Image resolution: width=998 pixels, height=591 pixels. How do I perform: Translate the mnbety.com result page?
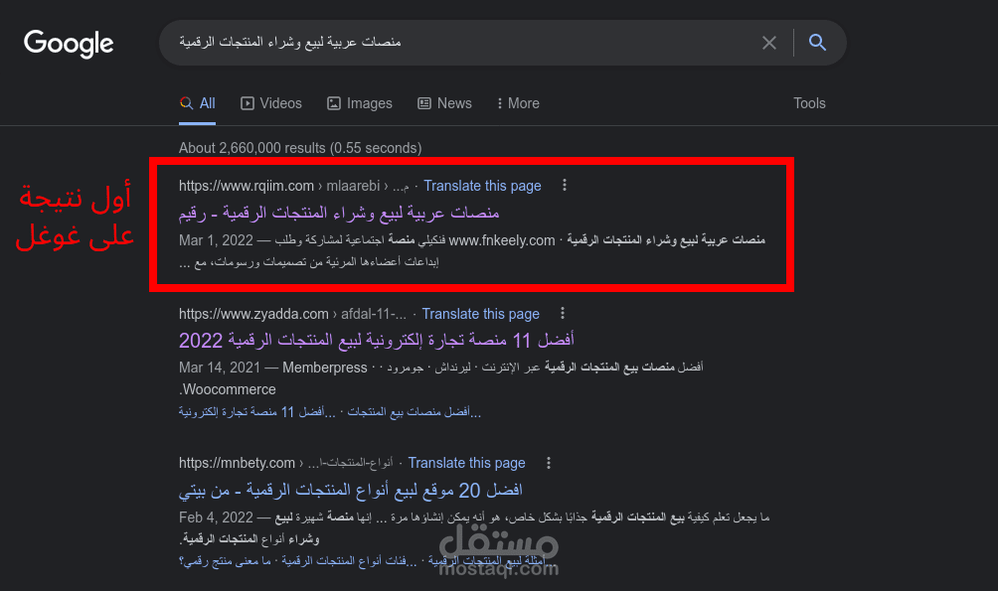tap(466, 463)
